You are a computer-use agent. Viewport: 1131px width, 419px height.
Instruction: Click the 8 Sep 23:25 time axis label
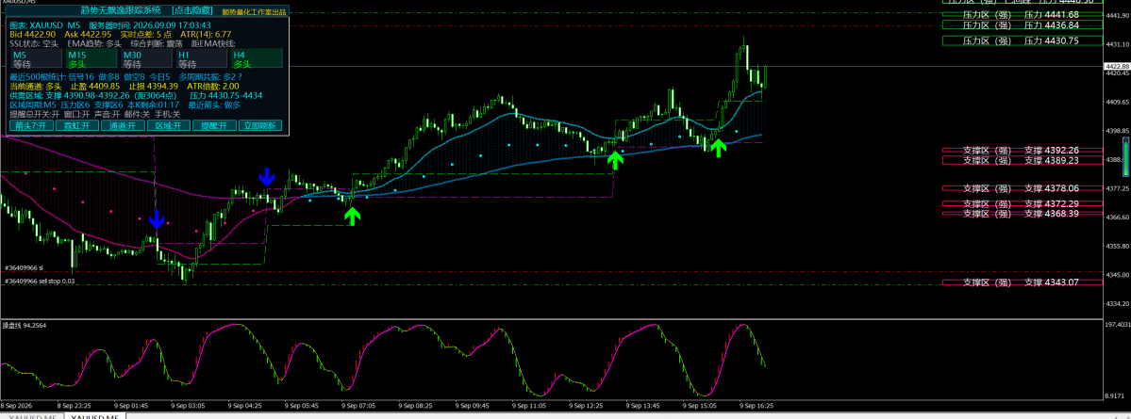point(75,405)
